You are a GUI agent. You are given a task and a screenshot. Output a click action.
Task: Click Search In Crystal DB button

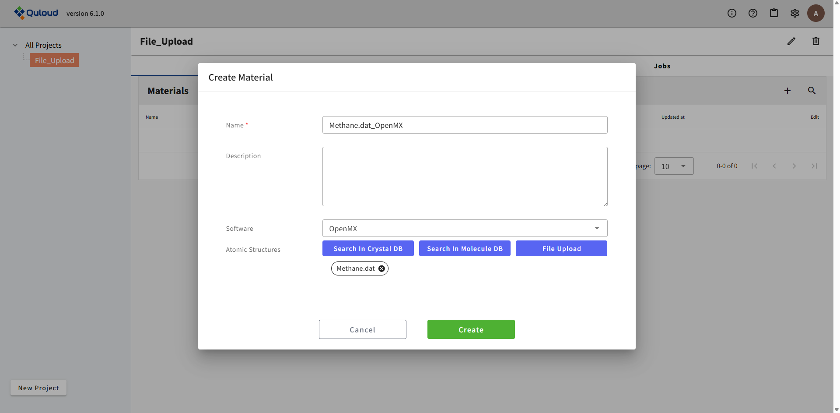coord(368,248)
